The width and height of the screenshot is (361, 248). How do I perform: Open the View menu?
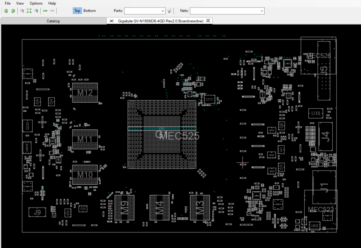[20, 3]
